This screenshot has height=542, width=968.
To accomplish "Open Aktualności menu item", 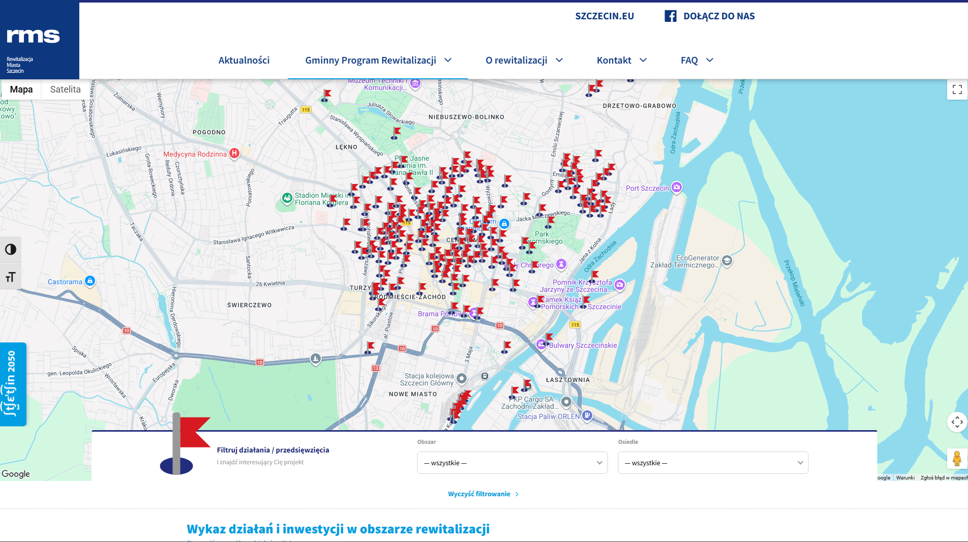I will (x=244, y=60).
